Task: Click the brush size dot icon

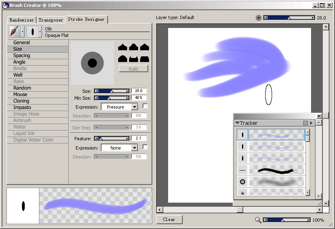Action: tap(259, 18)
